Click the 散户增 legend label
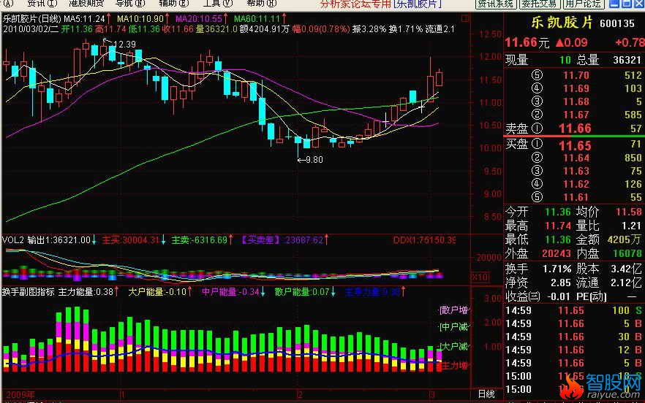Image resolution: width=645 pixels, height=403 pixels. point(453,310)
